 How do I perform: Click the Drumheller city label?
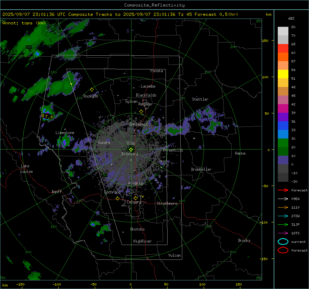pyautogui.click(x=201, y=169)
